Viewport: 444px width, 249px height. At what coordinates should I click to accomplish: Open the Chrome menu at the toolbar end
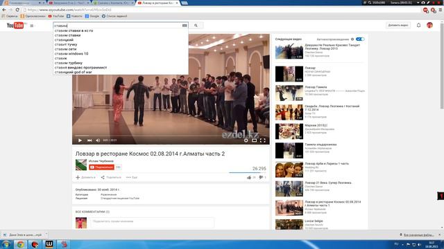click(x=441, y=10)
